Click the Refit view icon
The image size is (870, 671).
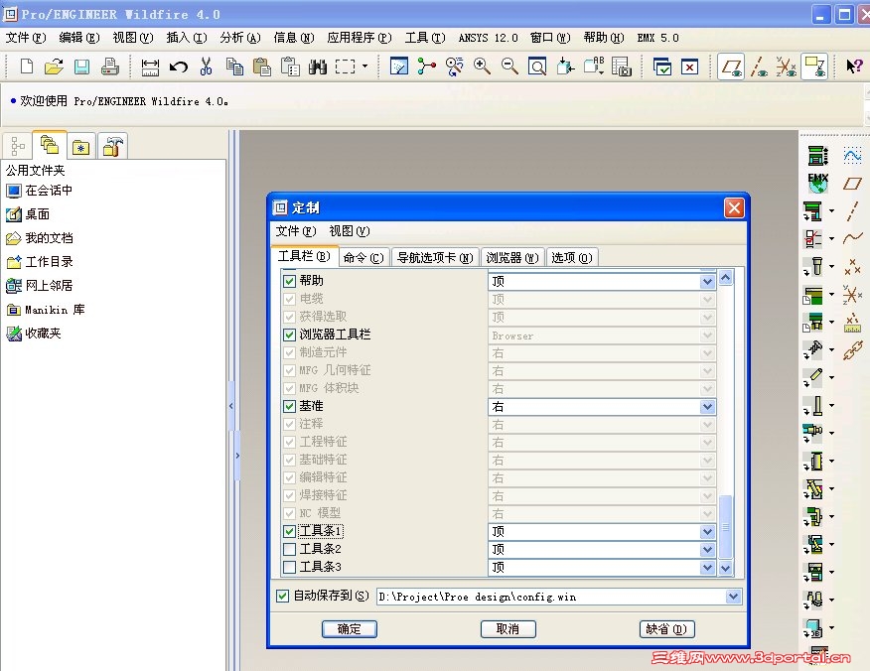pos(537,67)
